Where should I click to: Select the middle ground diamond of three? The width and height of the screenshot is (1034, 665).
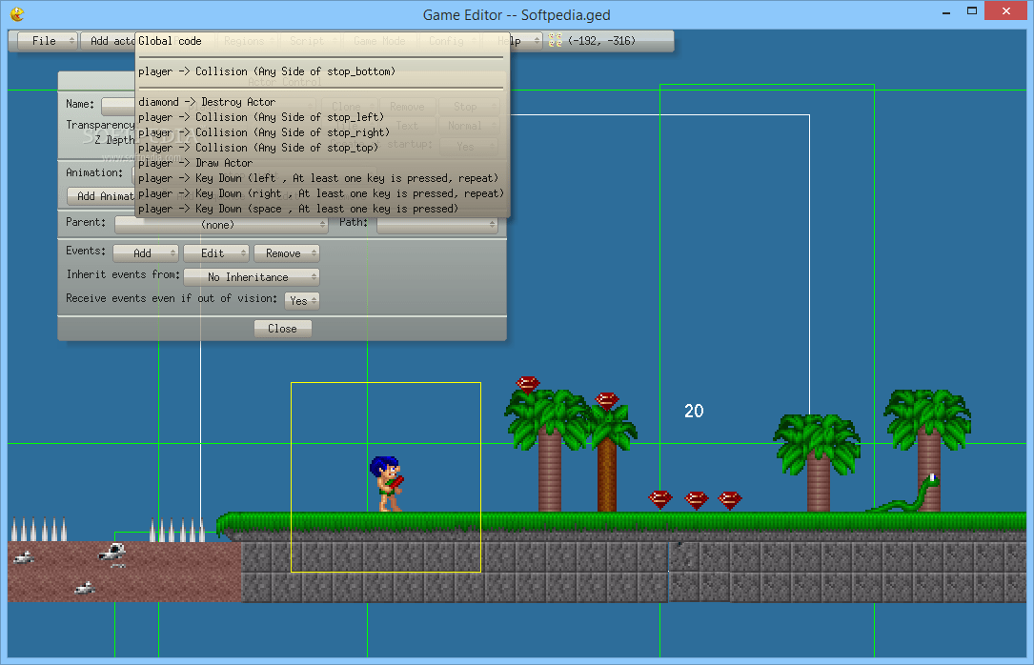[x=697, y=500]
